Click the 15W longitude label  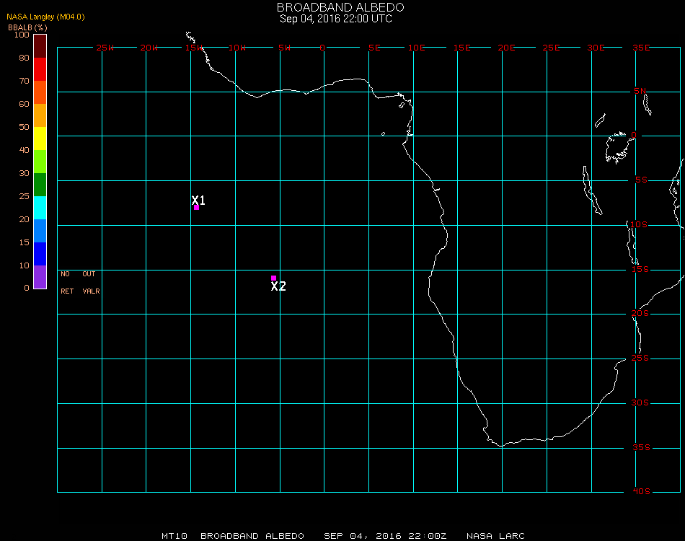click(x=193, y=48)
